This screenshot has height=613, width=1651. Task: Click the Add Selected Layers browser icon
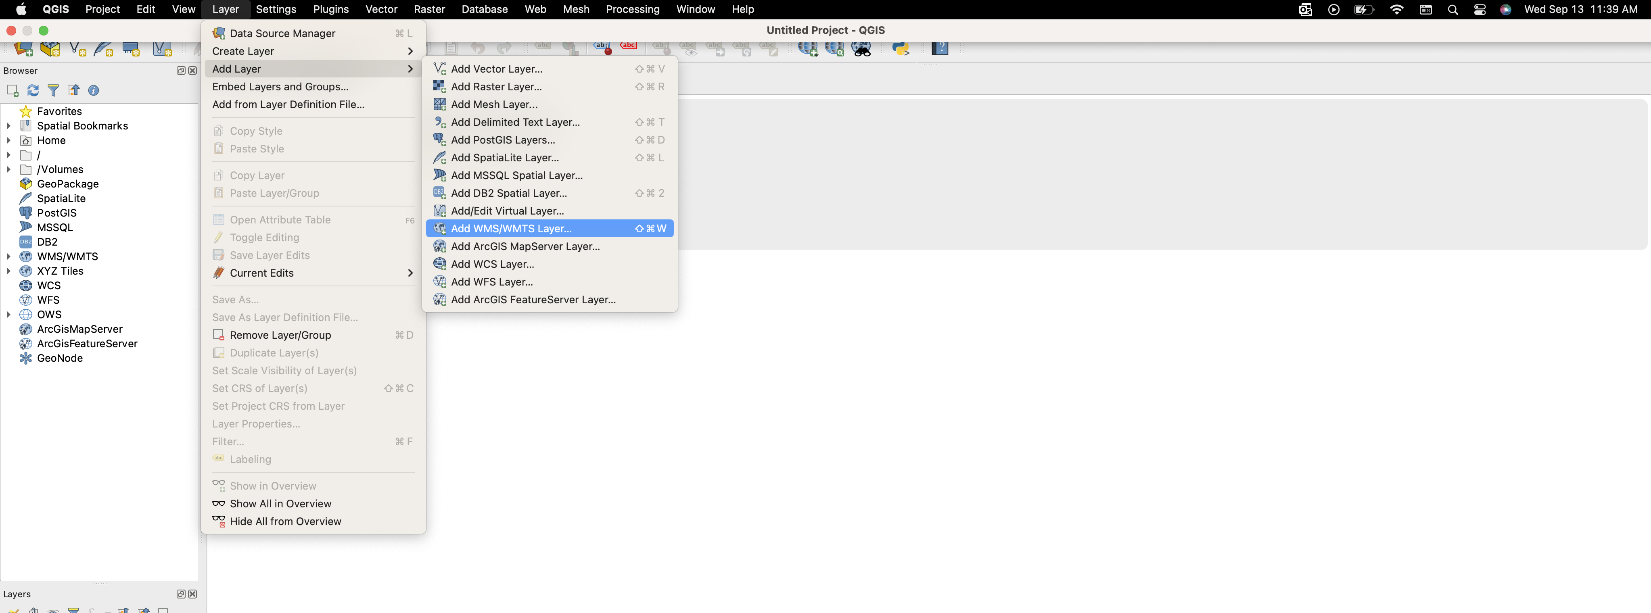pyautogui.click(x=13, y=90)
